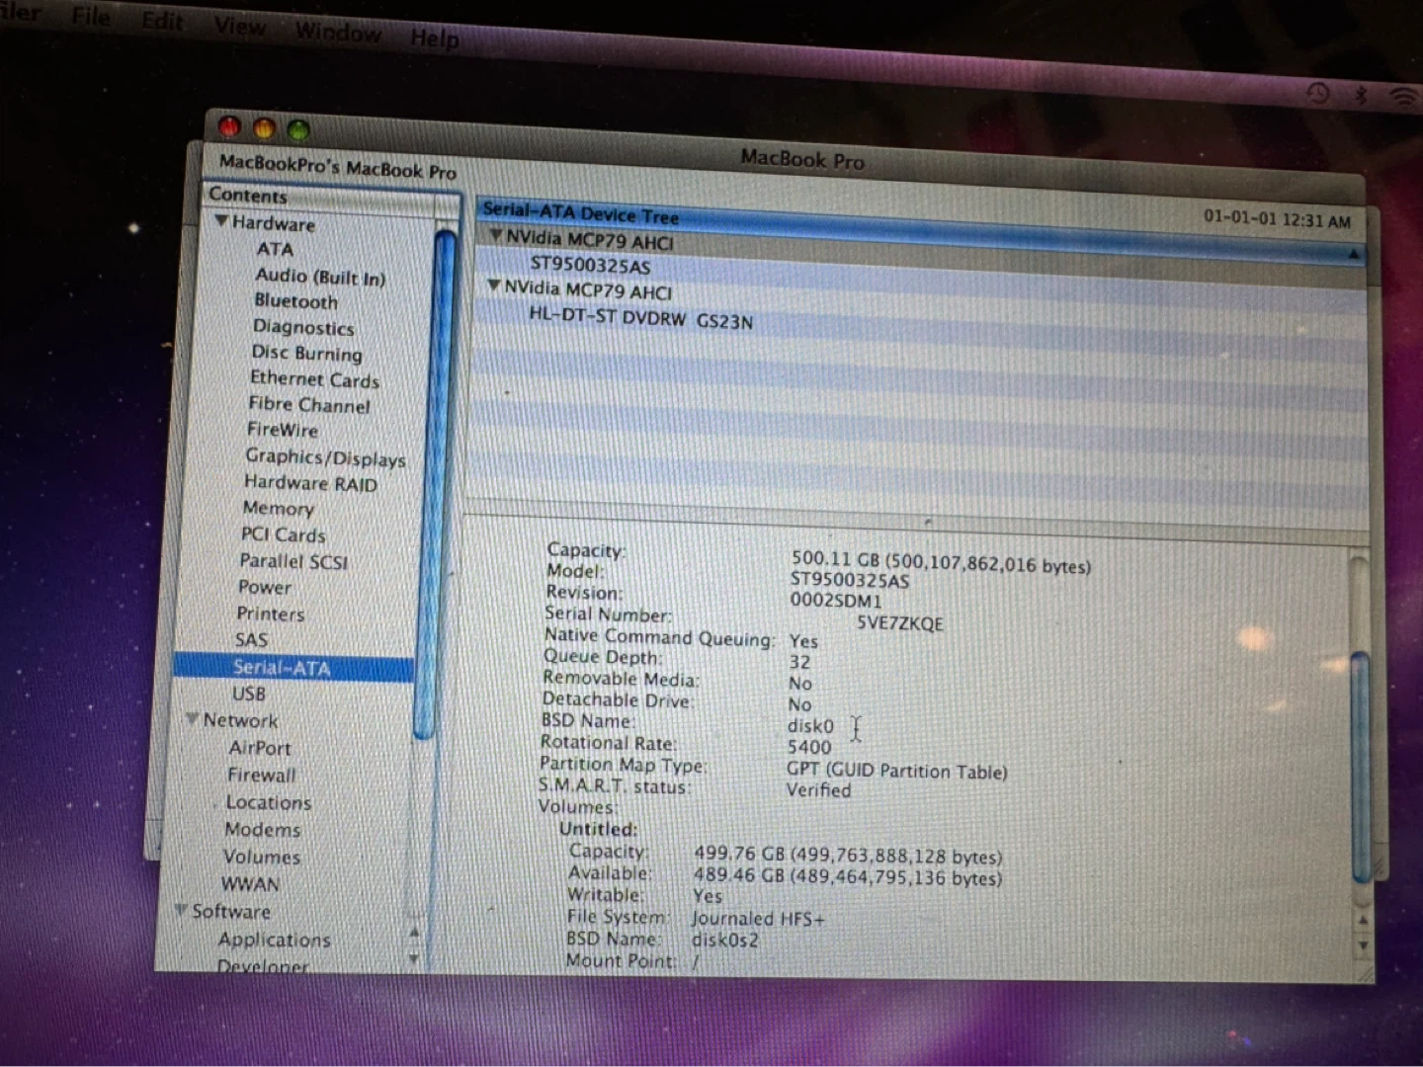Collapse the Network section triangle

[x=193, y=718]
